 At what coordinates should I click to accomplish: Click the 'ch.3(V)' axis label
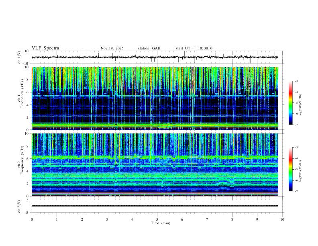[19, 207]
